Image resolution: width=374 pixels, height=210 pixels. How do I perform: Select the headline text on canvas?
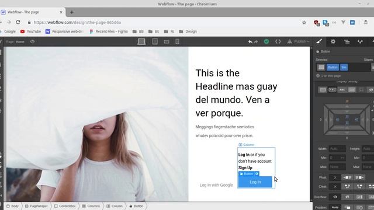tap(236, 93)
